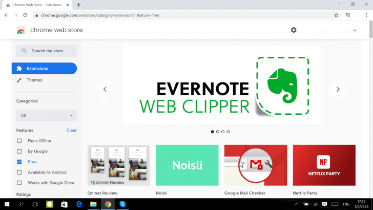373x210 pixels.
Task: Select the third carousel dot
Action: 223,132
